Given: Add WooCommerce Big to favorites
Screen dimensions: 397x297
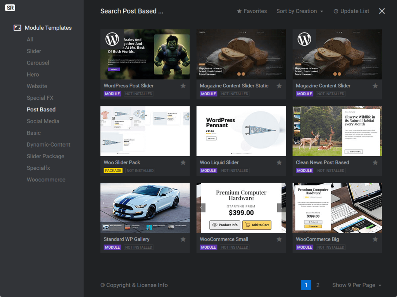Looking at the screenshot, I should point(375,239).
